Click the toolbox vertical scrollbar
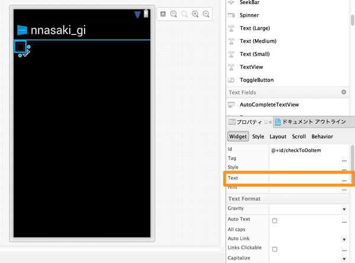 click(352, 20)
